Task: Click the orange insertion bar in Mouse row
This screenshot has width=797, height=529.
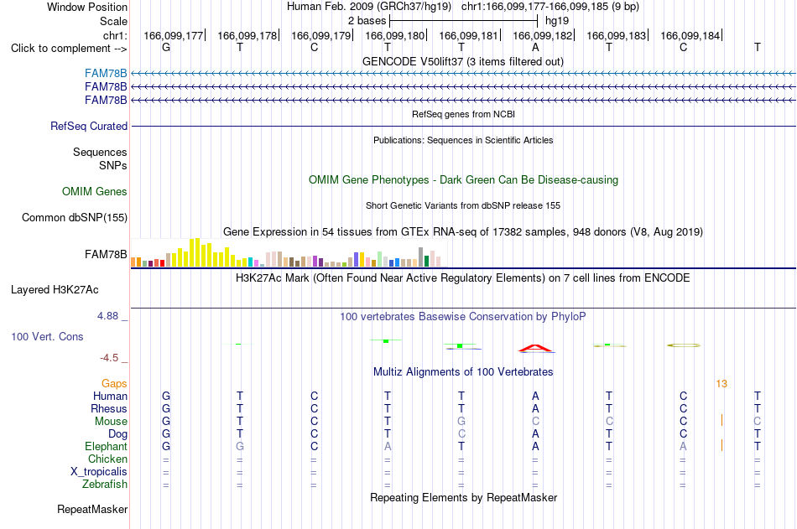Action: point(721,420)
